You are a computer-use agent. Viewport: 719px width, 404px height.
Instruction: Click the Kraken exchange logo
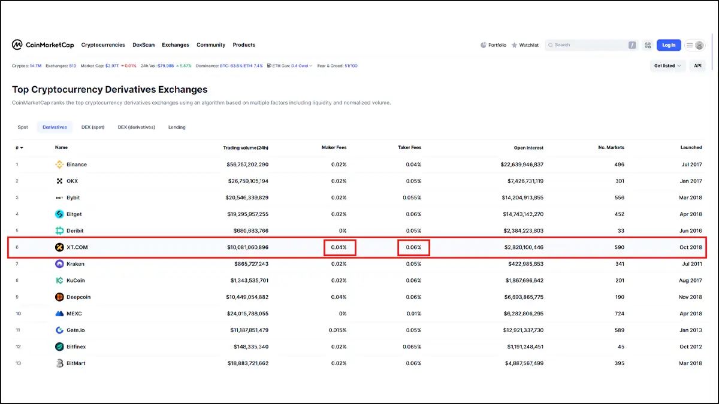click(59, 264)
